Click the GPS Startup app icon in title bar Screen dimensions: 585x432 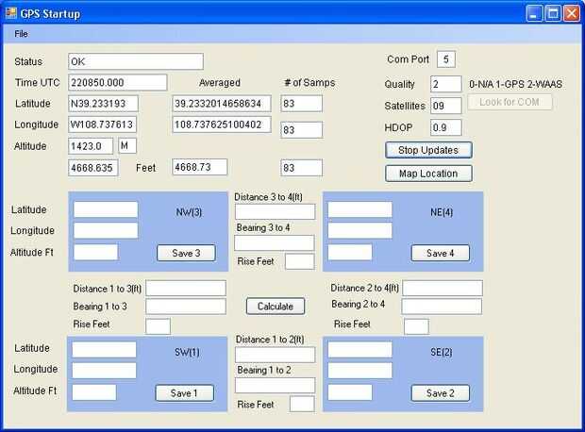click(11, 13)
